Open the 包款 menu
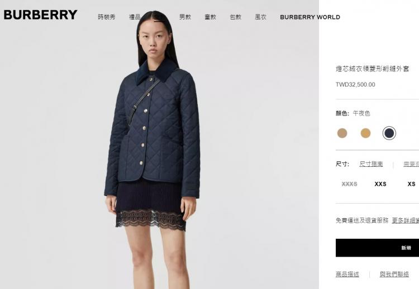419x289 pixels. pyautogui.click(x=236, y=17)
